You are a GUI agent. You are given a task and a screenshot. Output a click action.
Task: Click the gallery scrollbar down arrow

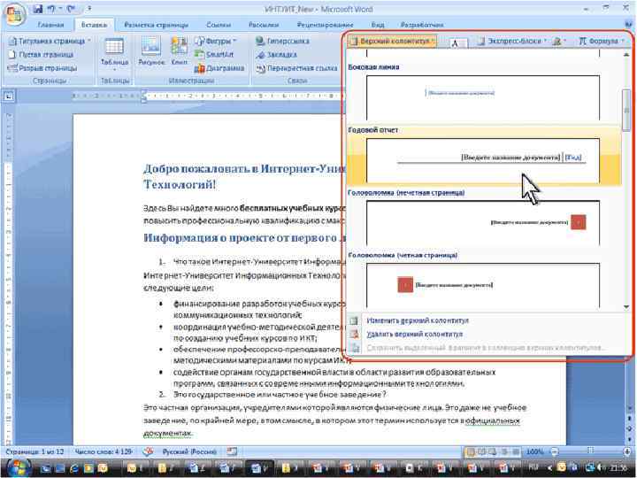click(626, 307)
